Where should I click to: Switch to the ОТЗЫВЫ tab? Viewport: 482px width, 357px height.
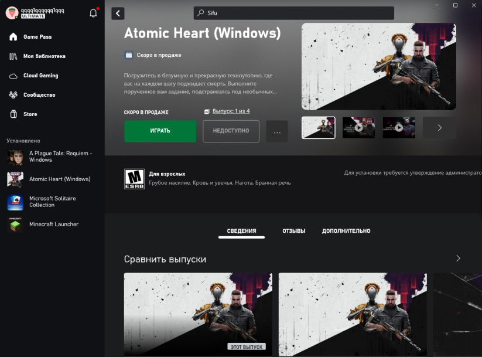click(x=294, y=231)
